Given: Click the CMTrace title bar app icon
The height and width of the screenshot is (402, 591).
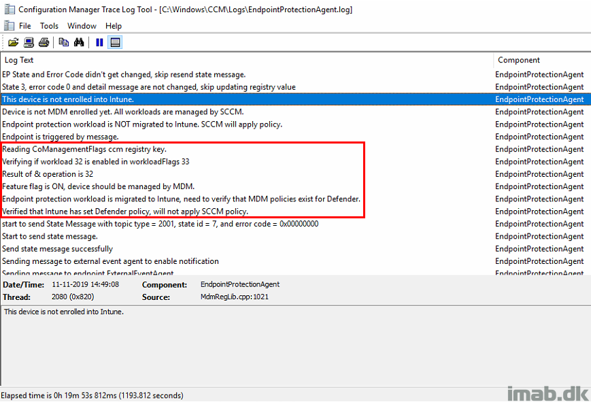Looking at the screenshot, I should coord(10,9).
